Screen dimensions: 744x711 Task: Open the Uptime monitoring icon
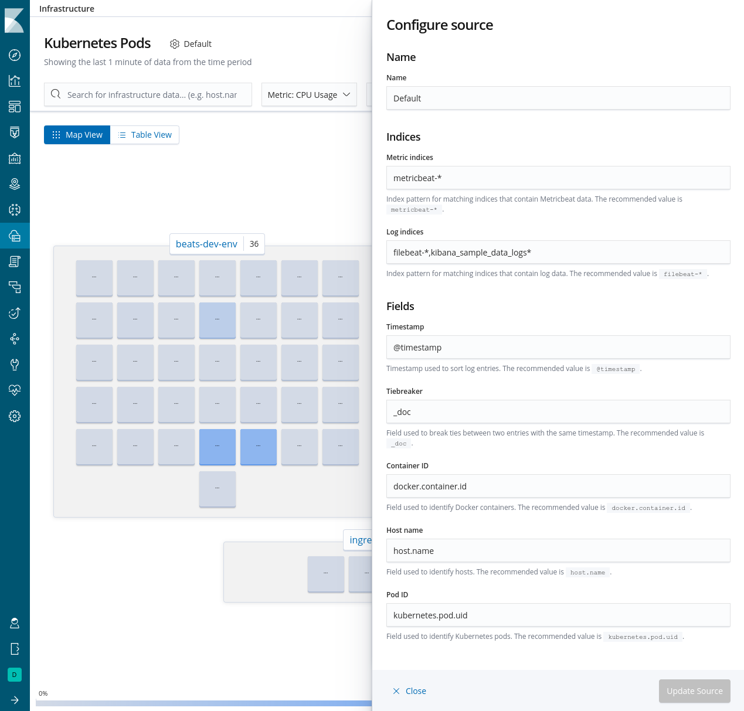(x=15, y=312)
